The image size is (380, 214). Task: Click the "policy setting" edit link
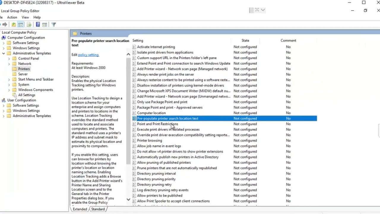(88, 55)
